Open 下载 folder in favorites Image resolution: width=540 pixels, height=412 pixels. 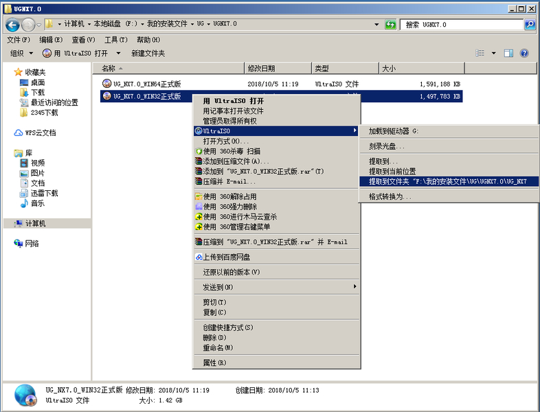point(32,92)
